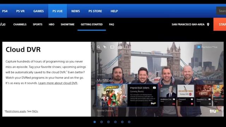Open Learn more about cloud DVR link
This screenshot has width=226, height=127.
pos(58,83)
